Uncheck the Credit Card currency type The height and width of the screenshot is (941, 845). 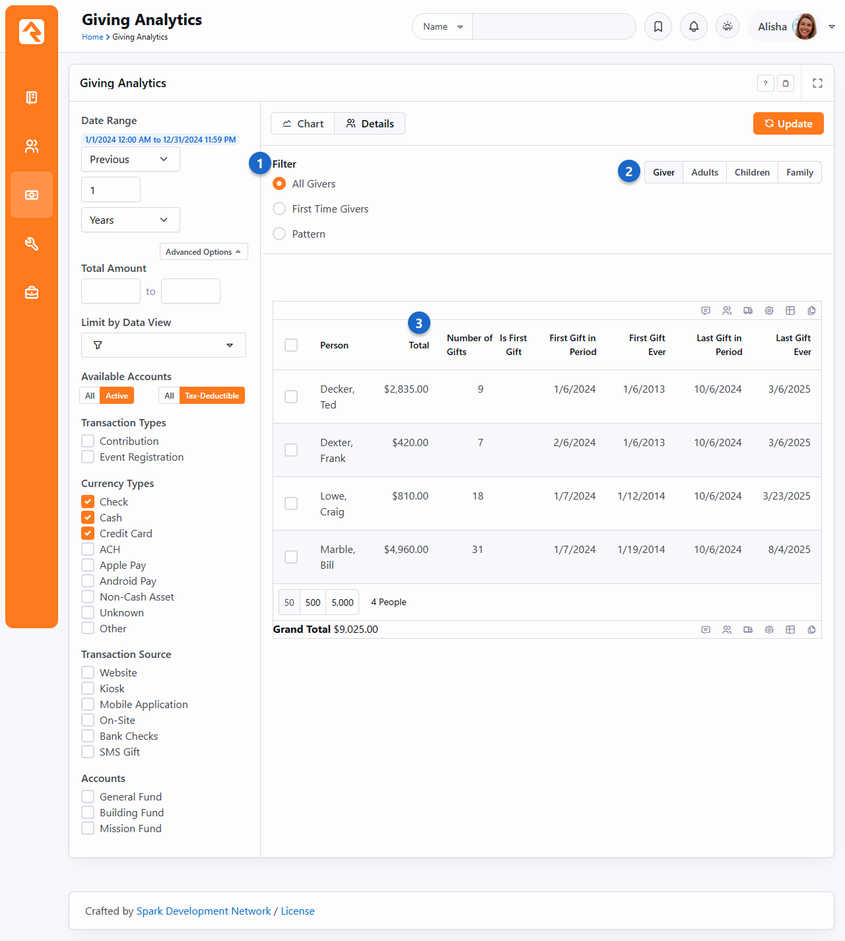88,533
